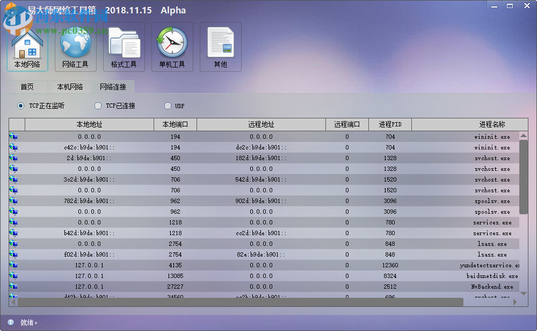Close the 易大师网络工具箱 window
The height and width of the screenshot is (331, 537).
pos(527,6)
